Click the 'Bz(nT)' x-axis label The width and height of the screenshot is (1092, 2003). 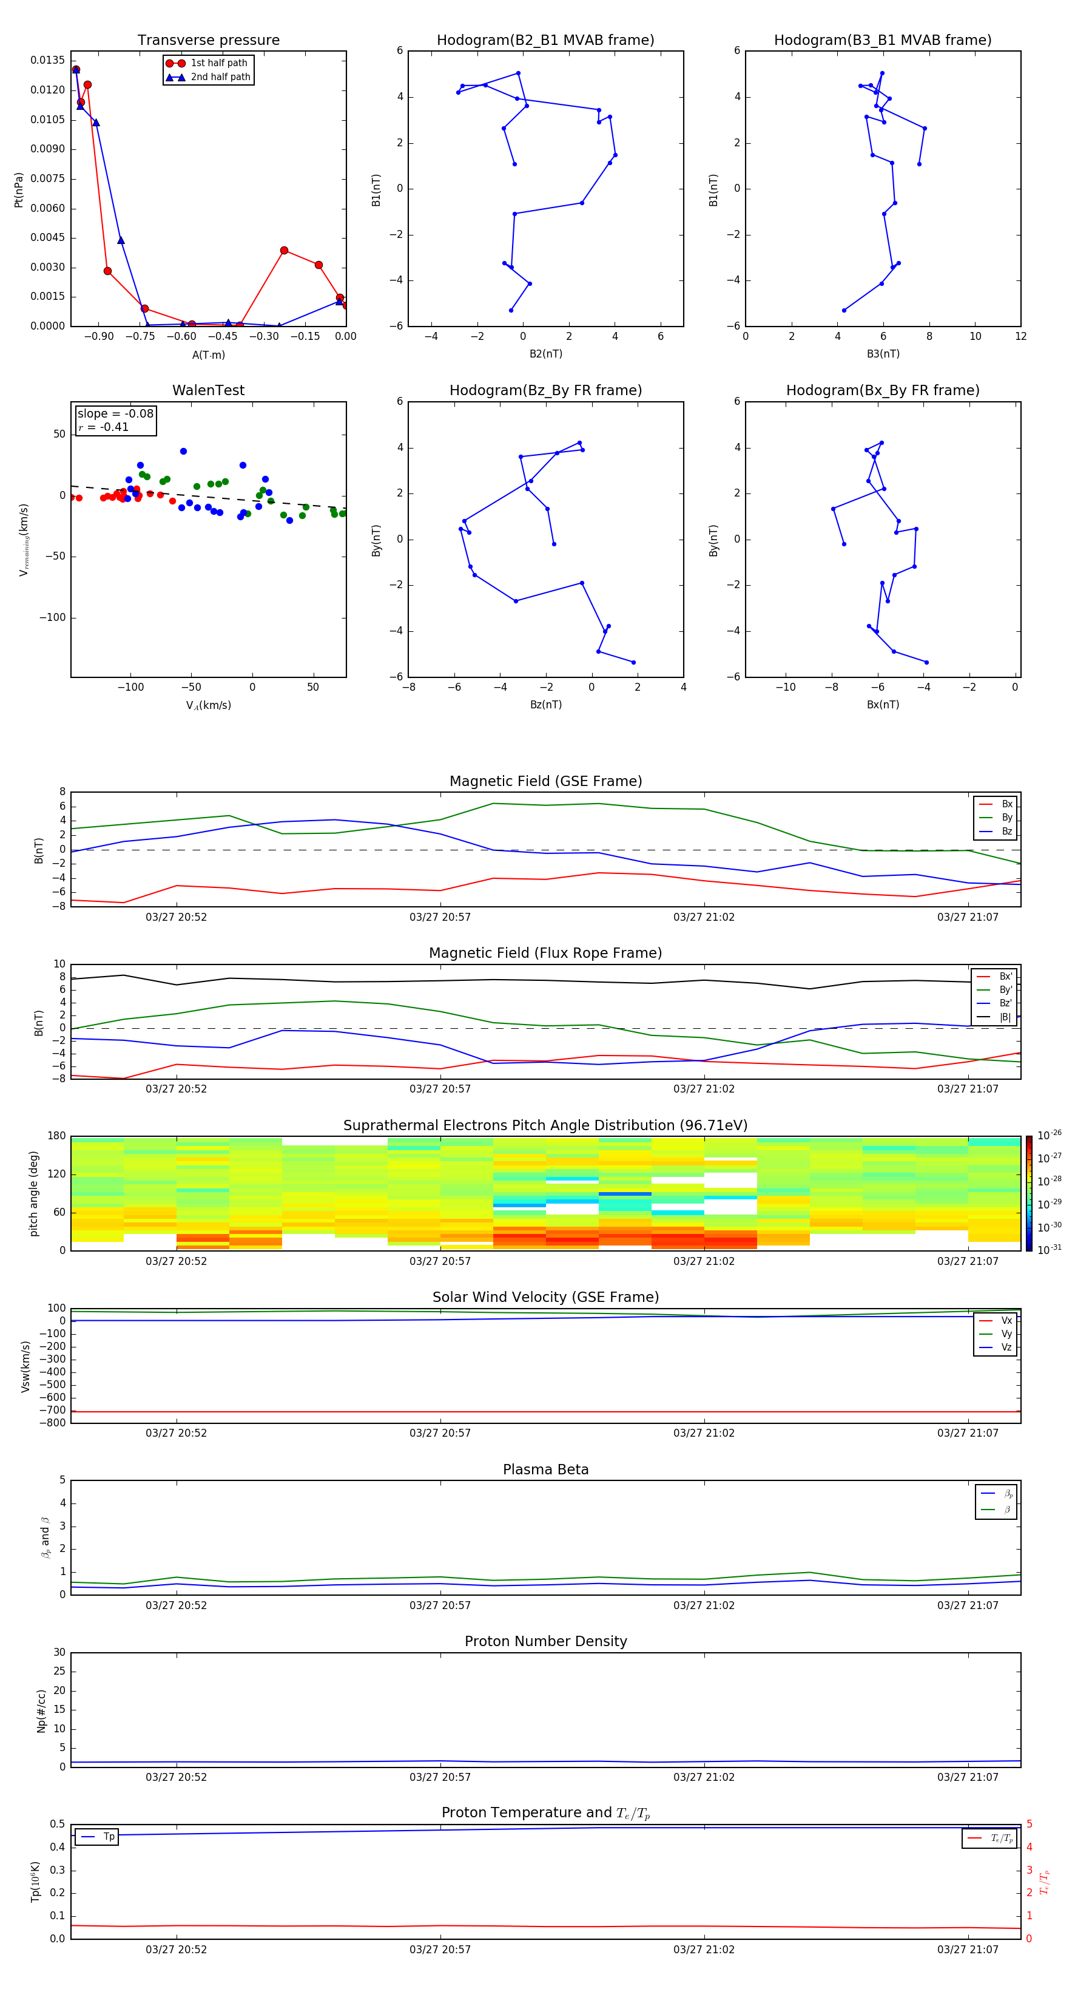545,705
